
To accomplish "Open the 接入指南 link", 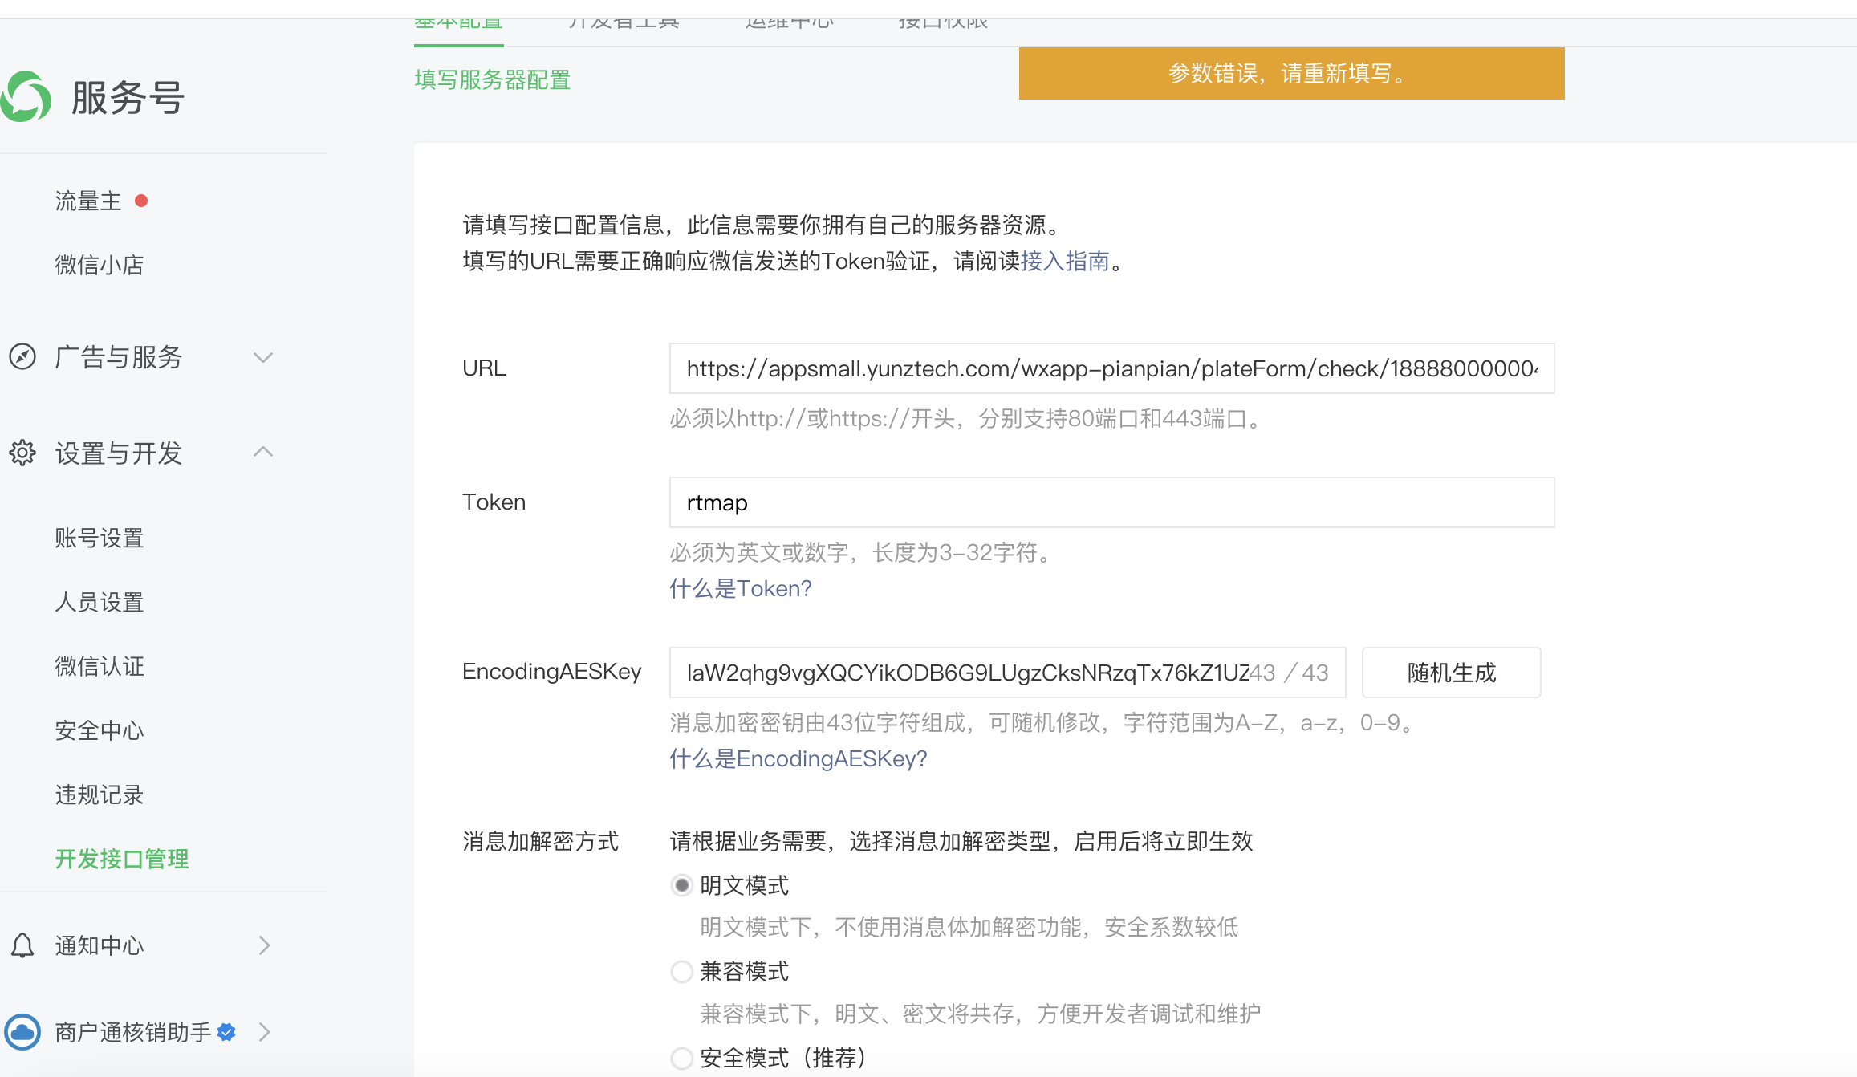I will tap(1064, 261).
